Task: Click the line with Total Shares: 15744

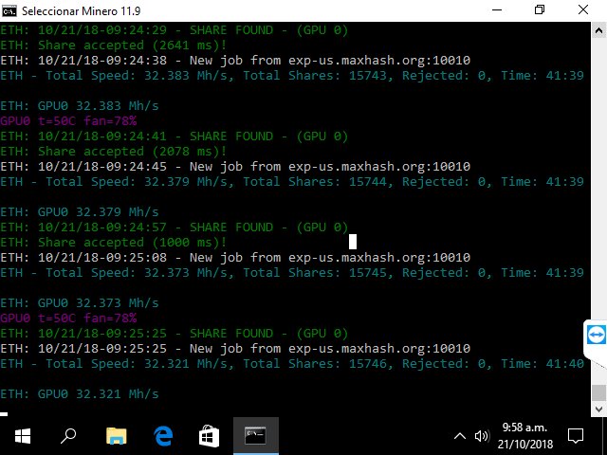Action: (x=292, y=181)
